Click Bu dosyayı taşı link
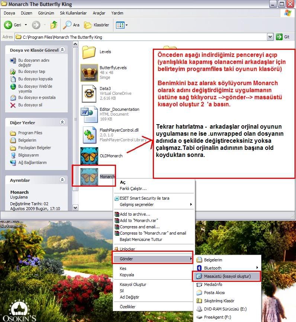This screenshot has height=322, width=296. pyautogui.click(x=28, y=71)
